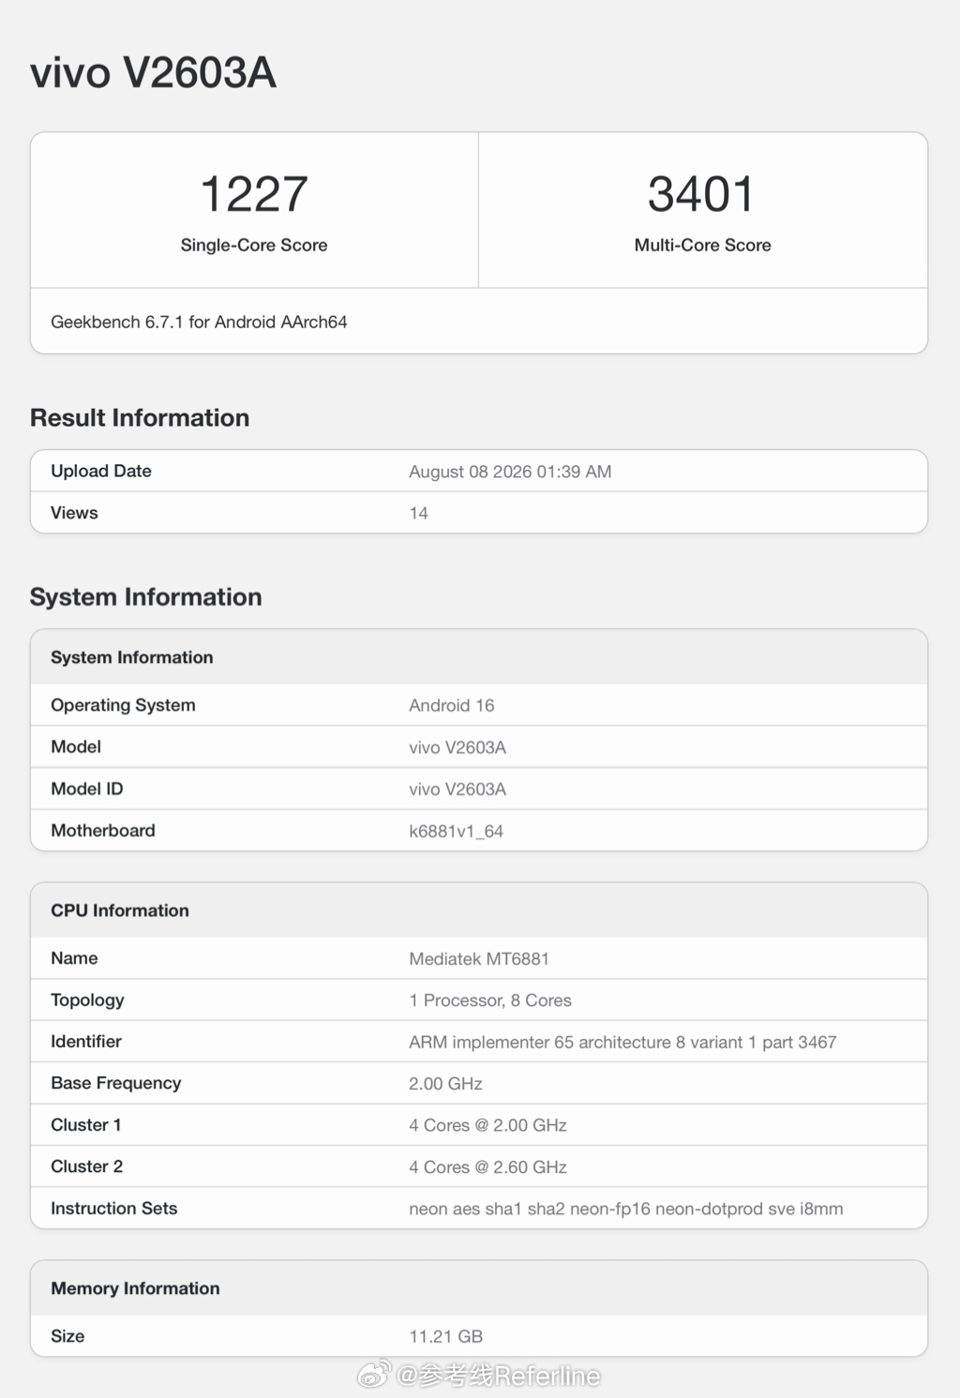Click the CPU Information table header
The width and height of the screenshot is (960, 1398).
[x=120, y=910]
